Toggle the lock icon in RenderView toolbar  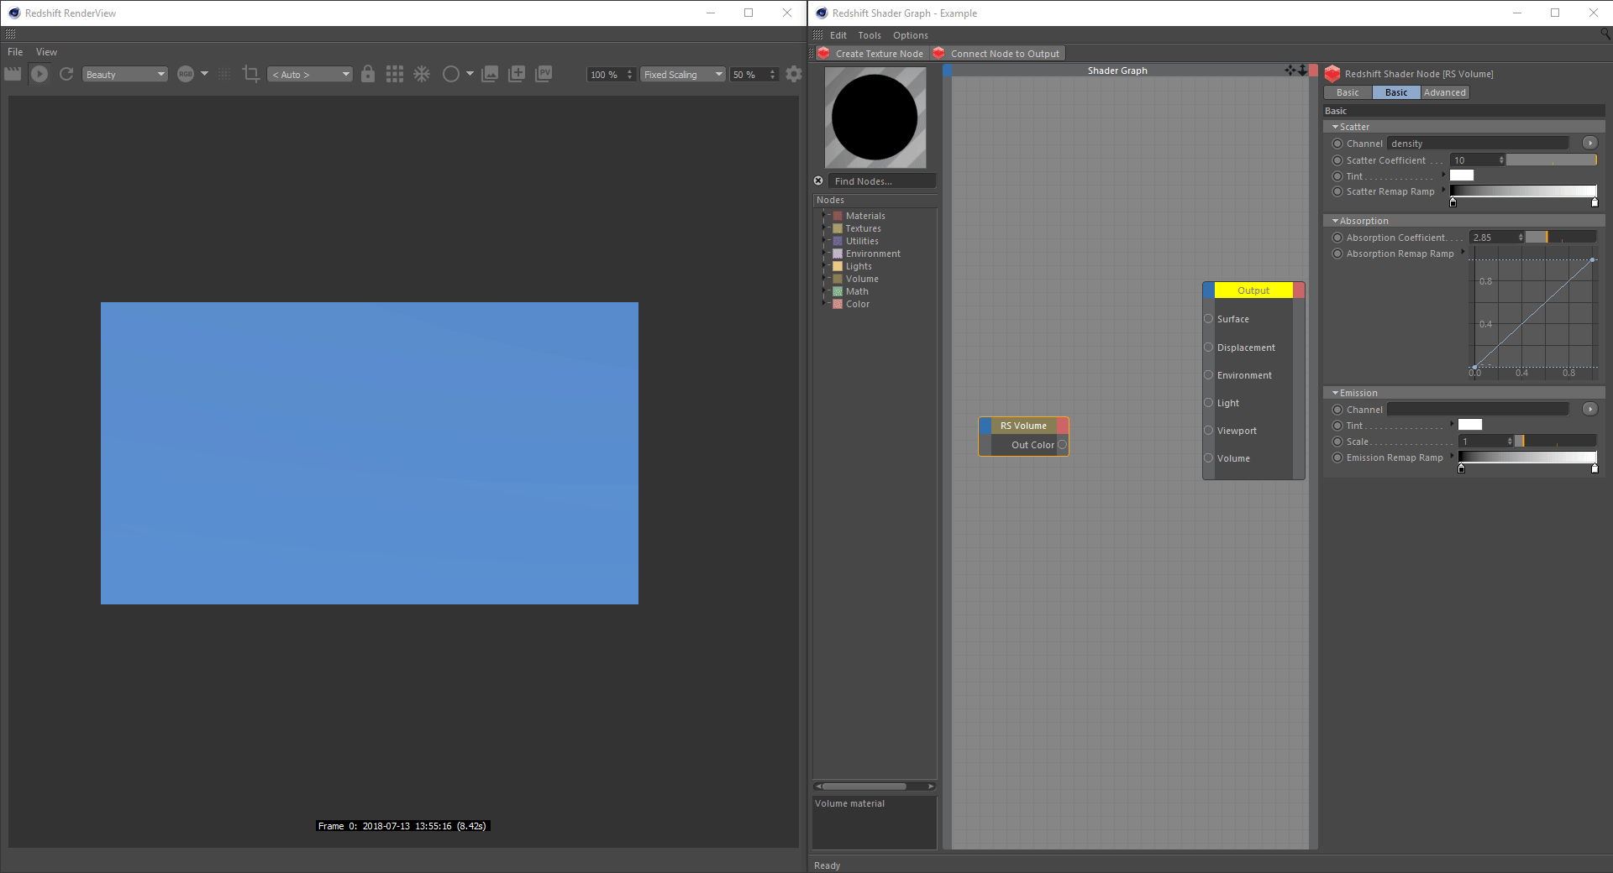[367, 74]
